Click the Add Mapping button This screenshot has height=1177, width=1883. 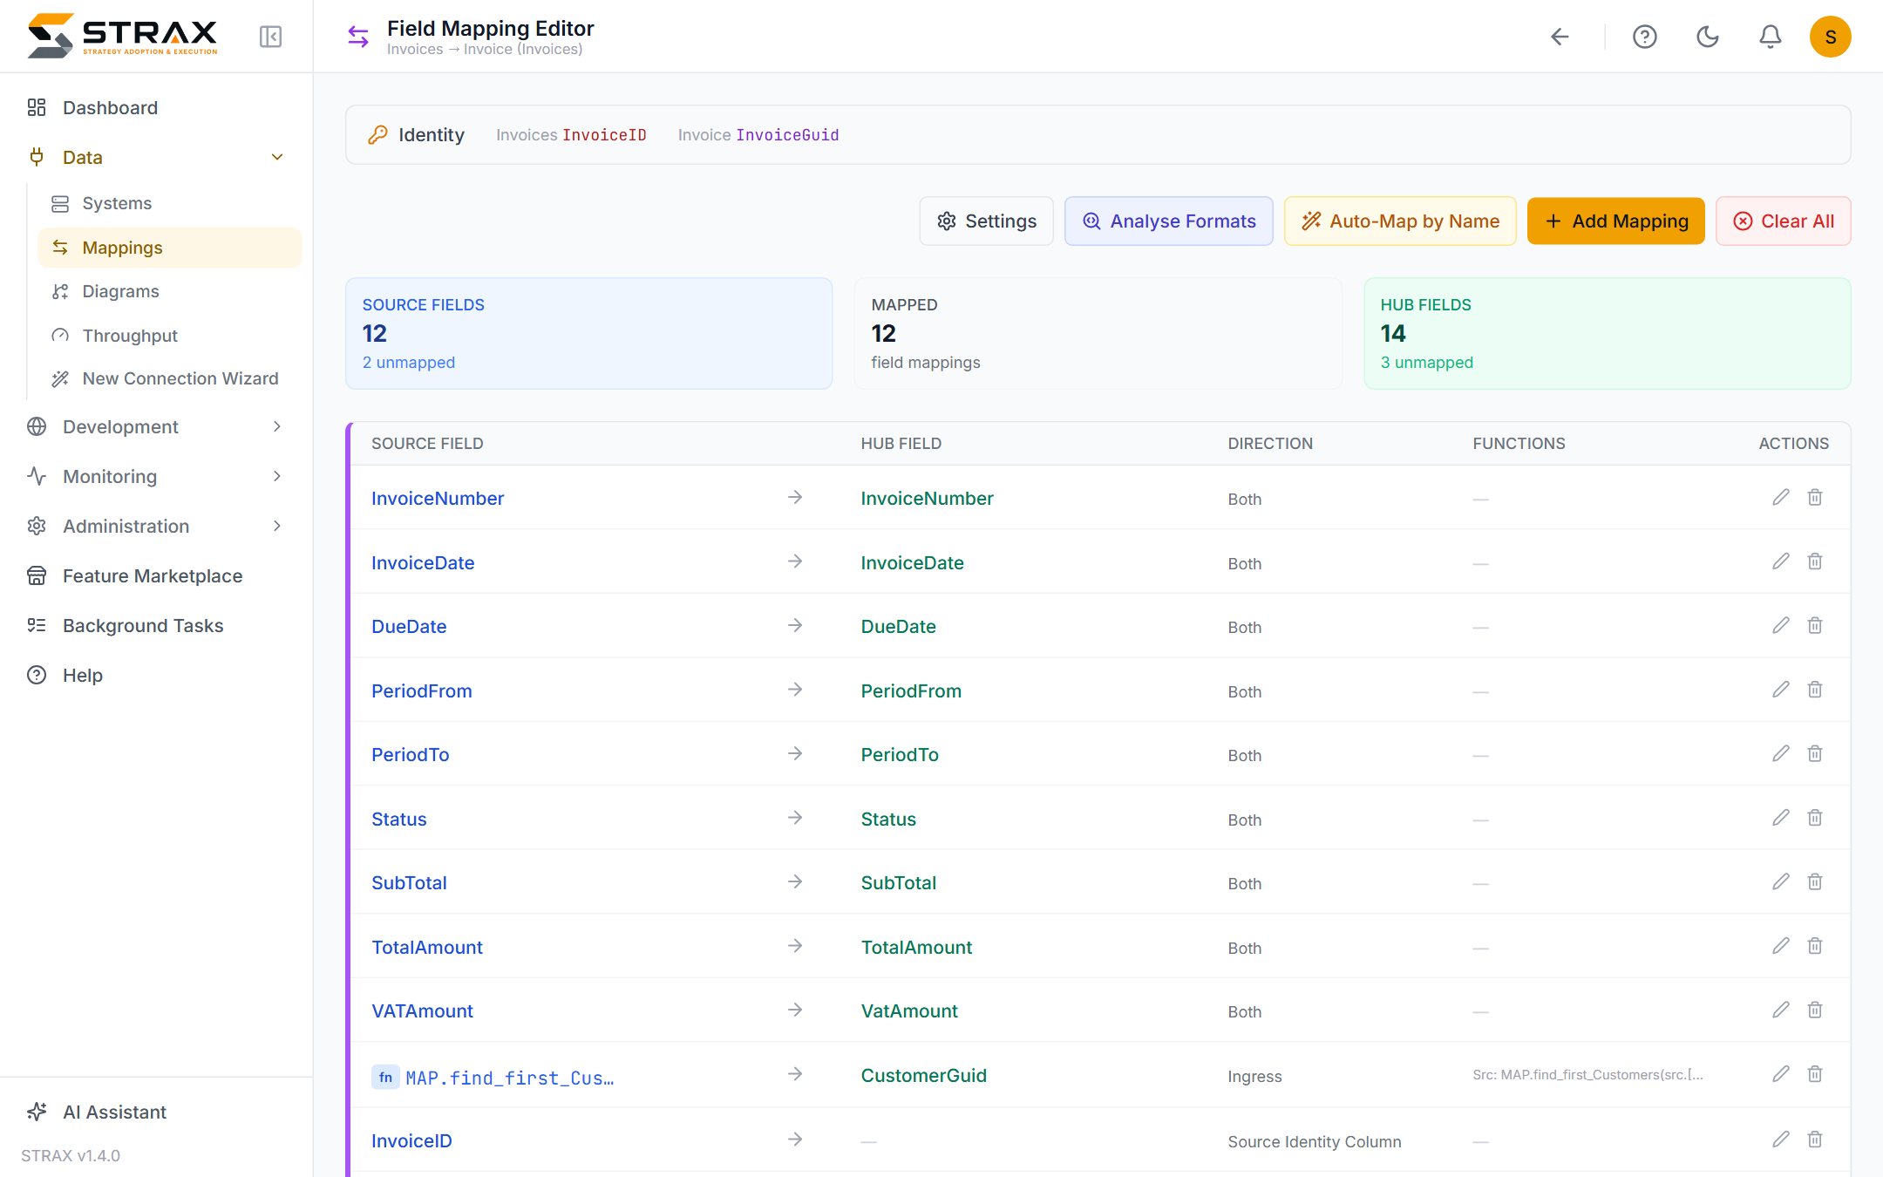point(1615,221)
